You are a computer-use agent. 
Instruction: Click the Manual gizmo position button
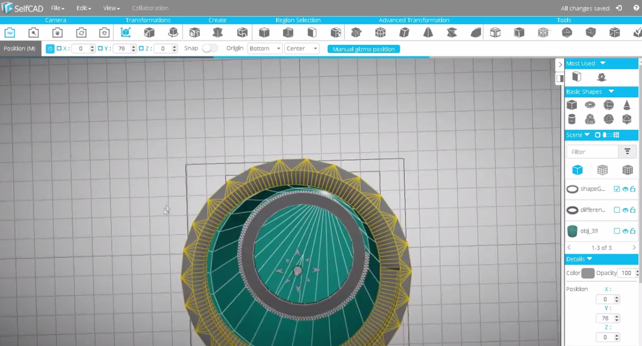pyautogui.click(x=364, y=49)
